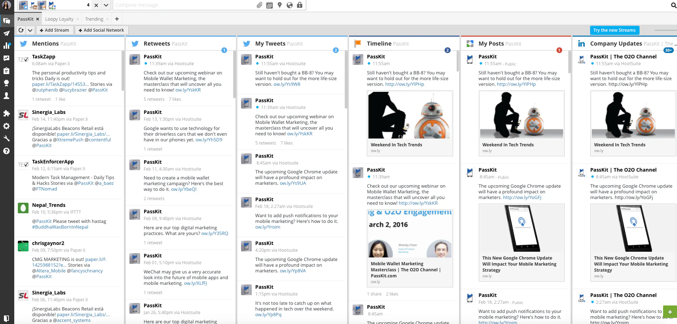Open Tools wrench icon in sidebar
The image size is (677, 324).
(6, 139)
